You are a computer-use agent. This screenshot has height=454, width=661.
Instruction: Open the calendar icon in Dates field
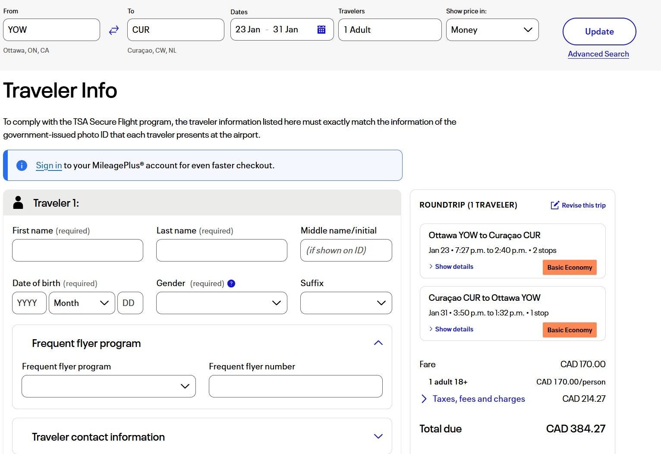[x=321, y=30]
